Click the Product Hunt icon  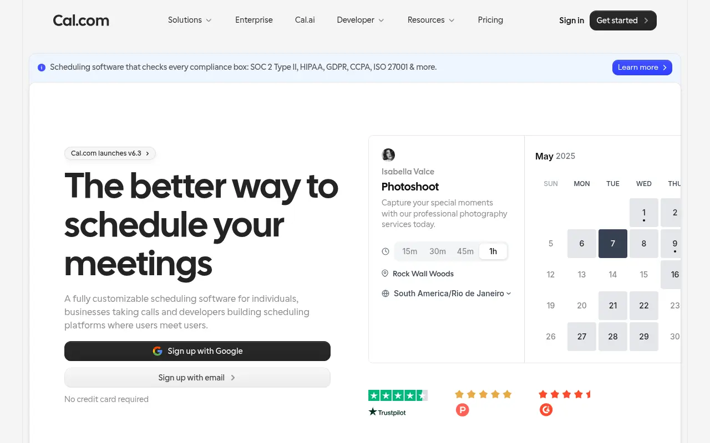coord(462,410)
